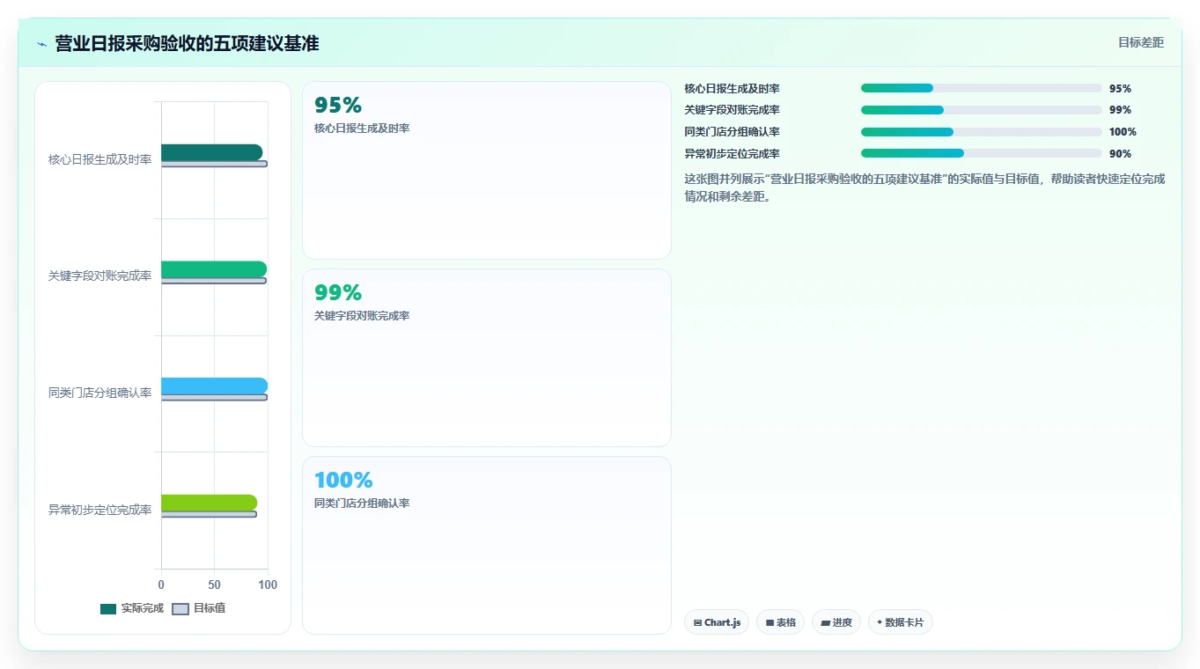Click the 进度 tag

(x=836, y=622)
